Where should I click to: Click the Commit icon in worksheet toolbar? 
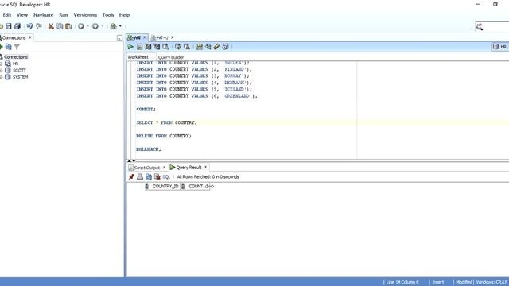point(178,47)
